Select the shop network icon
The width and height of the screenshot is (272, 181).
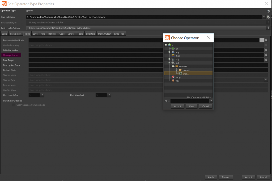point(173,77)
